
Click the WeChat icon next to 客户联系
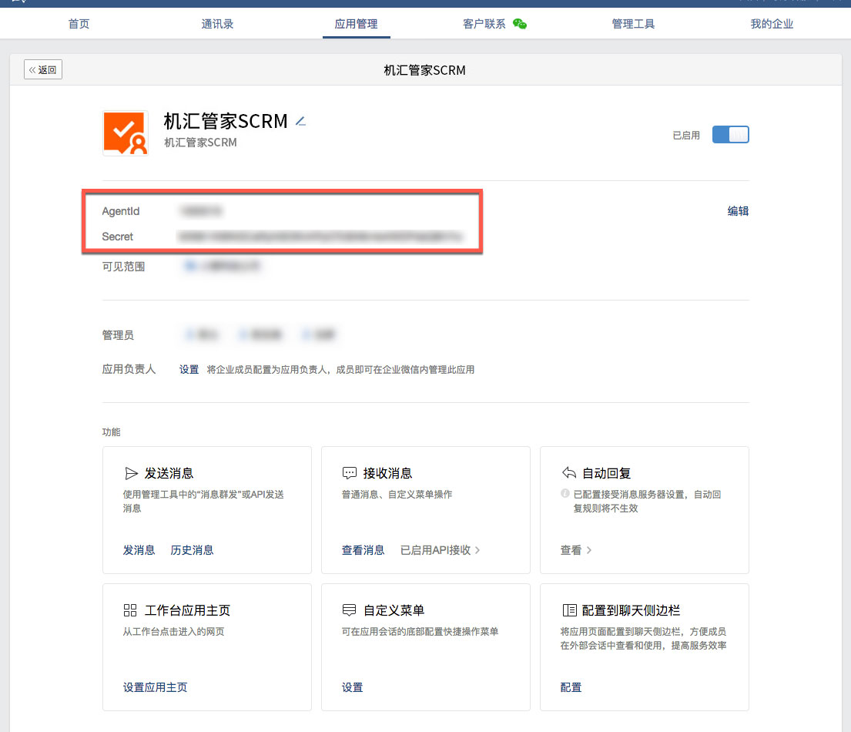click(x=520, y=24)
